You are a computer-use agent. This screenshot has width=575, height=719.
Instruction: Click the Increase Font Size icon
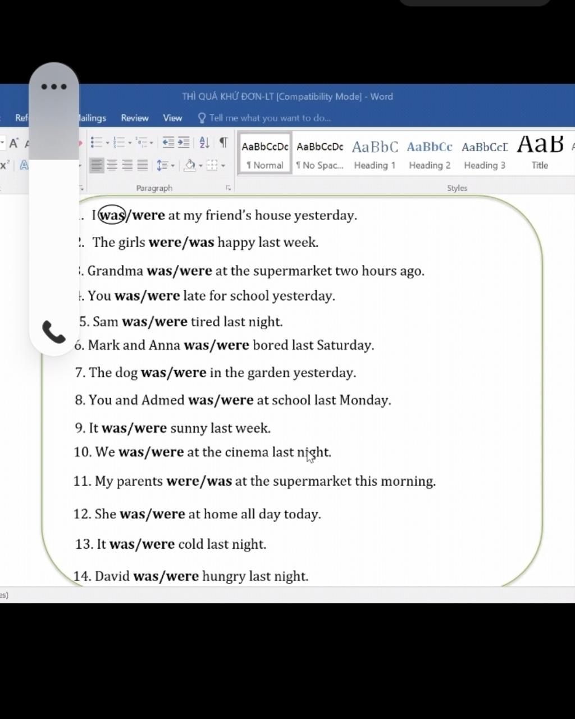click(13, 143)
